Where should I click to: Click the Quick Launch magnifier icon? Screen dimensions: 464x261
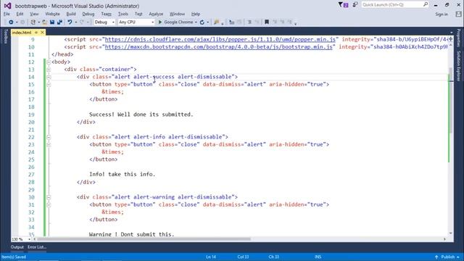click(x=426, y=4)
